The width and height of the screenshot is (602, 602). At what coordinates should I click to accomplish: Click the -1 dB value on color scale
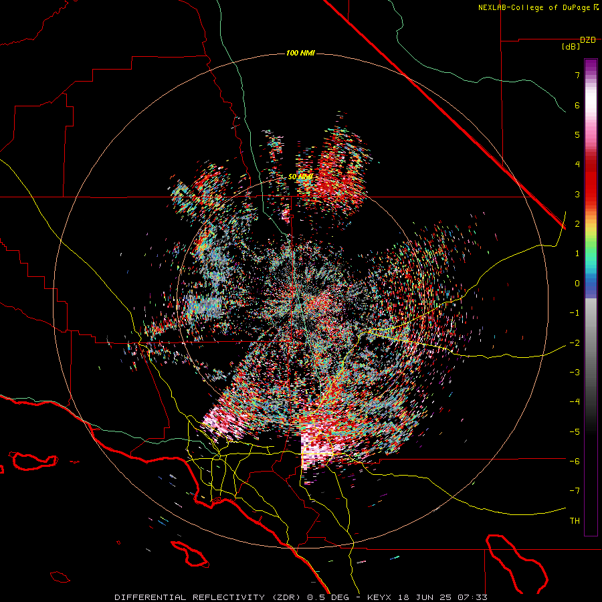point(575,313)
